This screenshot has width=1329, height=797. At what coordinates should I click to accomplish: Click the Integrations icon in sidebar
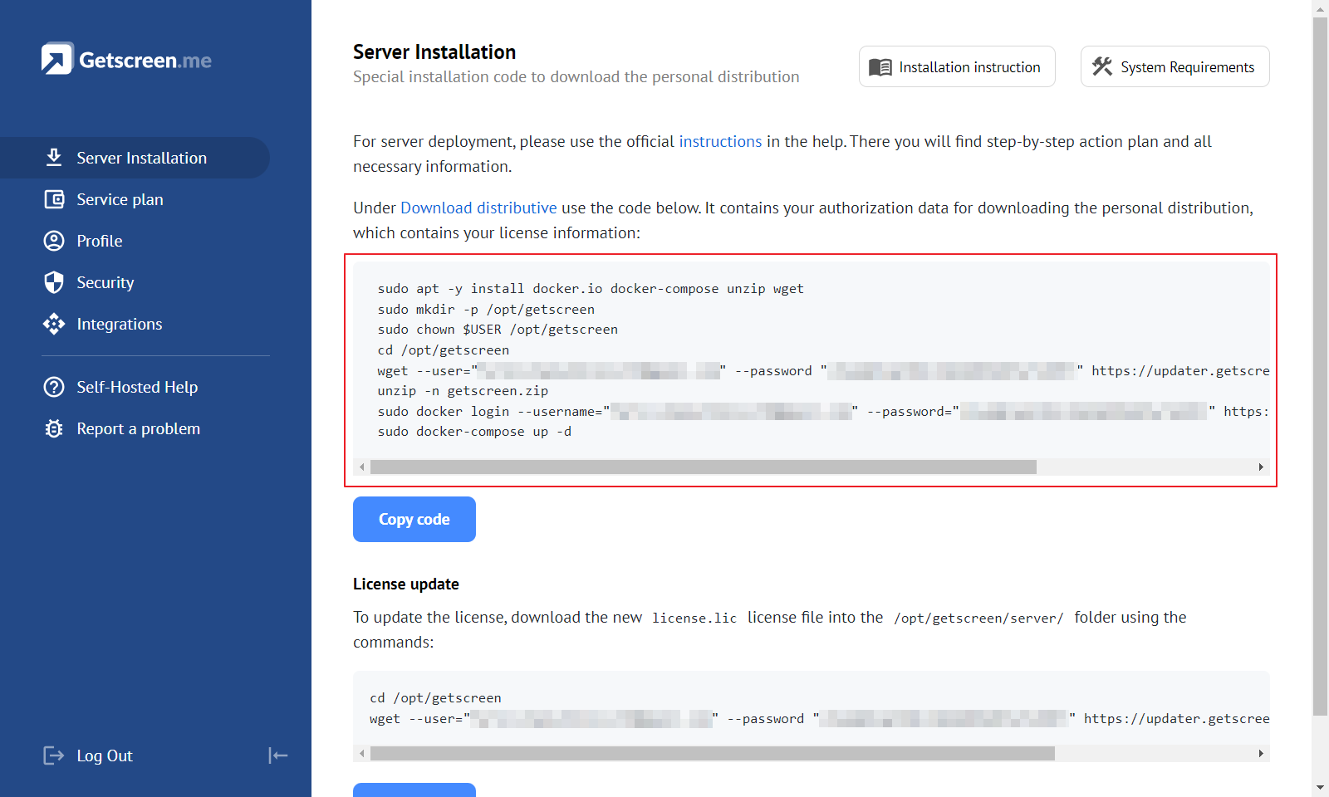tap(54, 324)
